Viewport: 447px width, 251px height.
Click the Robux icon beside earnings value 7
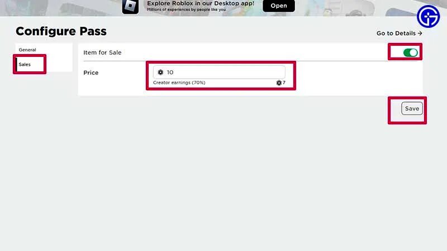pos(279,83)
